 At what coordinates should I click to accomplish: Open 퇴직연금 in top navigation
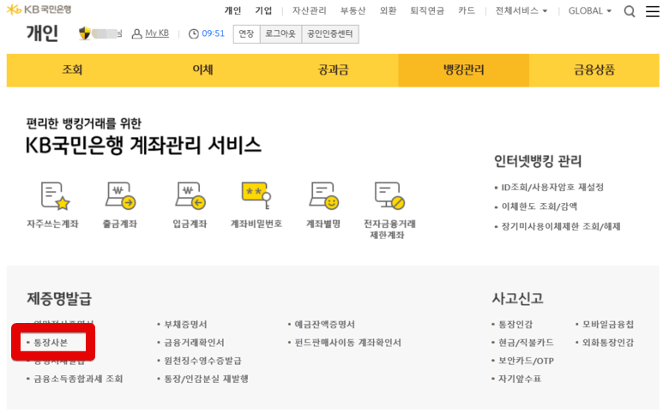coord(427,10)
